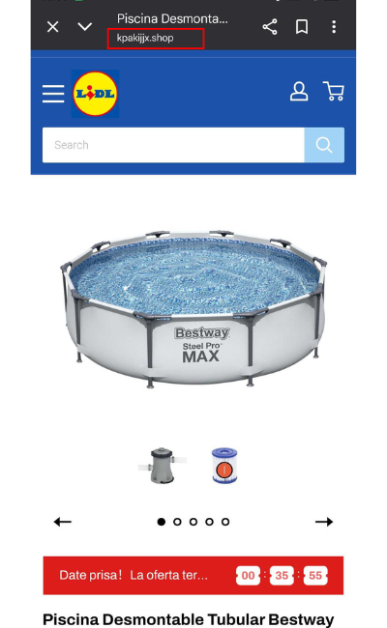Click the Lidl logo
This screenshot has height=628, width=387.
point(95,94)
